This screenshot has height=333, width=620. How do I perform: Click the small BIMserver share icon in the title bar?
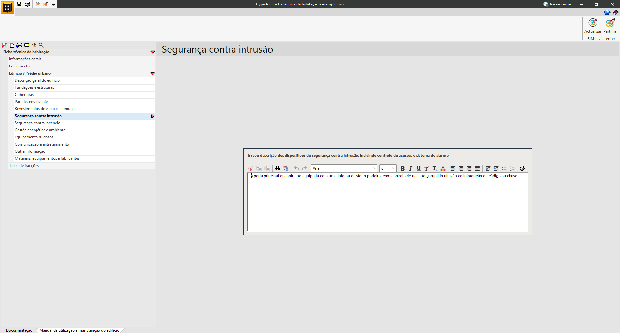click(x=46, y=4)
